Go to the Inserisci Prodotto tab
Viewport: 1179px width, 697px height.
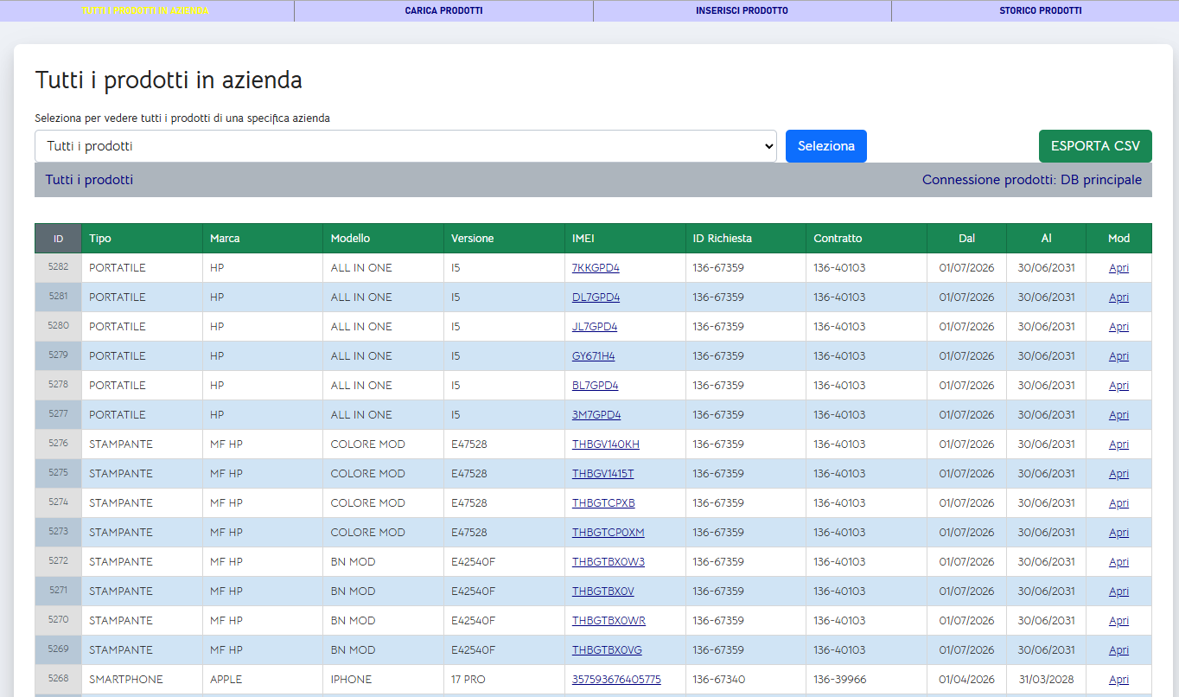pyautogui.click(x=742, y=11)
